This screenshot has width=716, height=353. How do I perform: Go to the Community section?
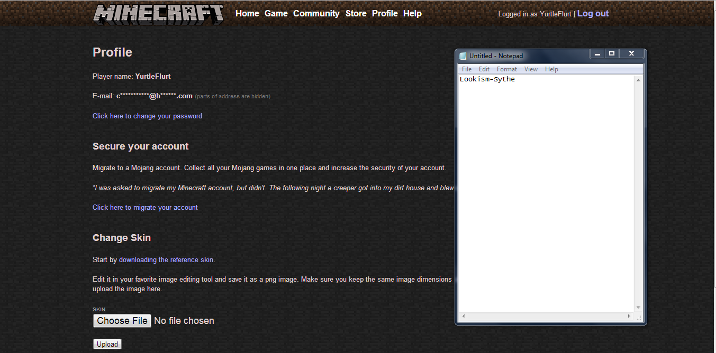pos(316,13)
